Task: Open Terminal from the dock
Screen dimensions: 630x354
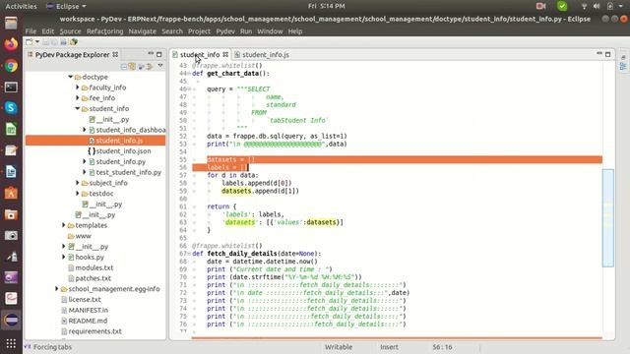Action: [11, 87]
